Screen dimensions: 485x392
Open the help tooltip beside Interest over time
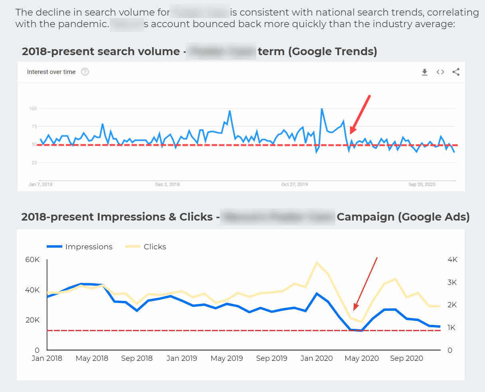tap(85, 72)
